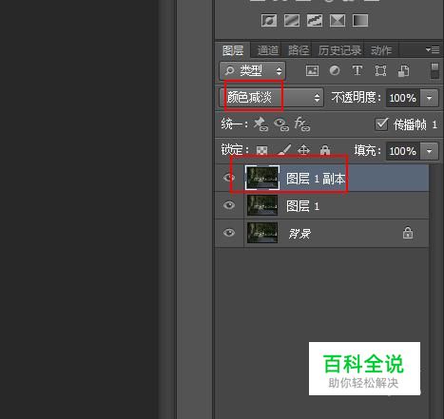
Task: Click the 图层 1 layer name
Action: (302, 206)
